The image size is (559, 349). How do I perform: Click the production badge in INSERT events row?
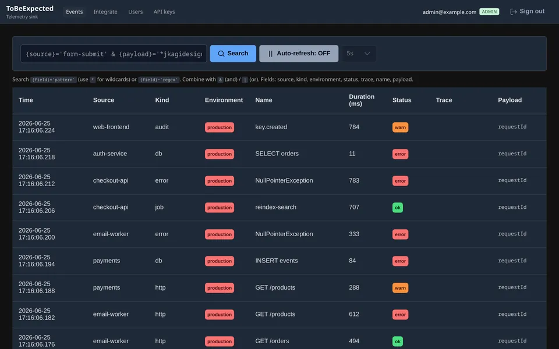(x=220, y=261)
